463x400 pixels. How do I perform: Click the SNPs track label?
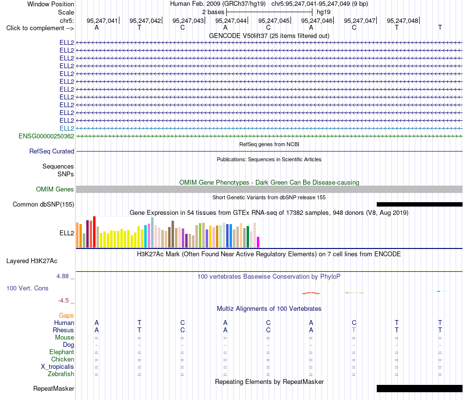pyautogui.click(x=66, y=174)
